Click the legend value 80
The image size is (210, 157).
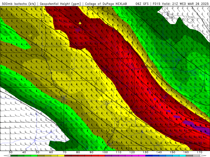78,152
